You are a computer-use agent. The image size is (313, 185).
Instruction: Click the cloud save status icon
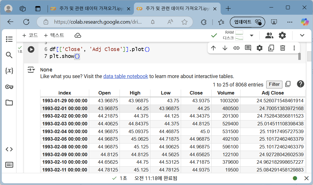point(78,35)
